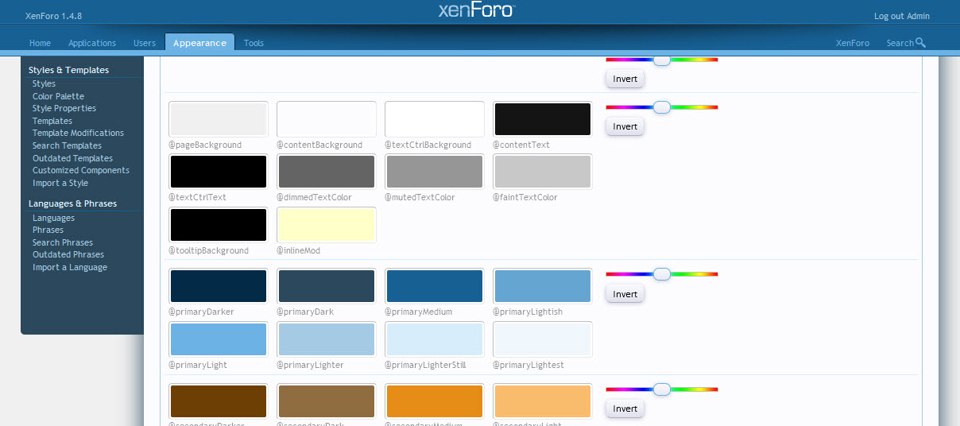Click the hue slider beside primaryDarker row

pyautogui.click(x=662, y=274)
